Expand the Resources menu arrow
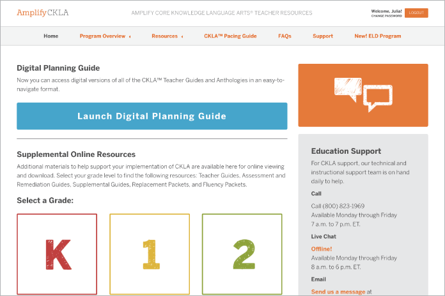Screen dimensions: 445x296 [182, 36]
